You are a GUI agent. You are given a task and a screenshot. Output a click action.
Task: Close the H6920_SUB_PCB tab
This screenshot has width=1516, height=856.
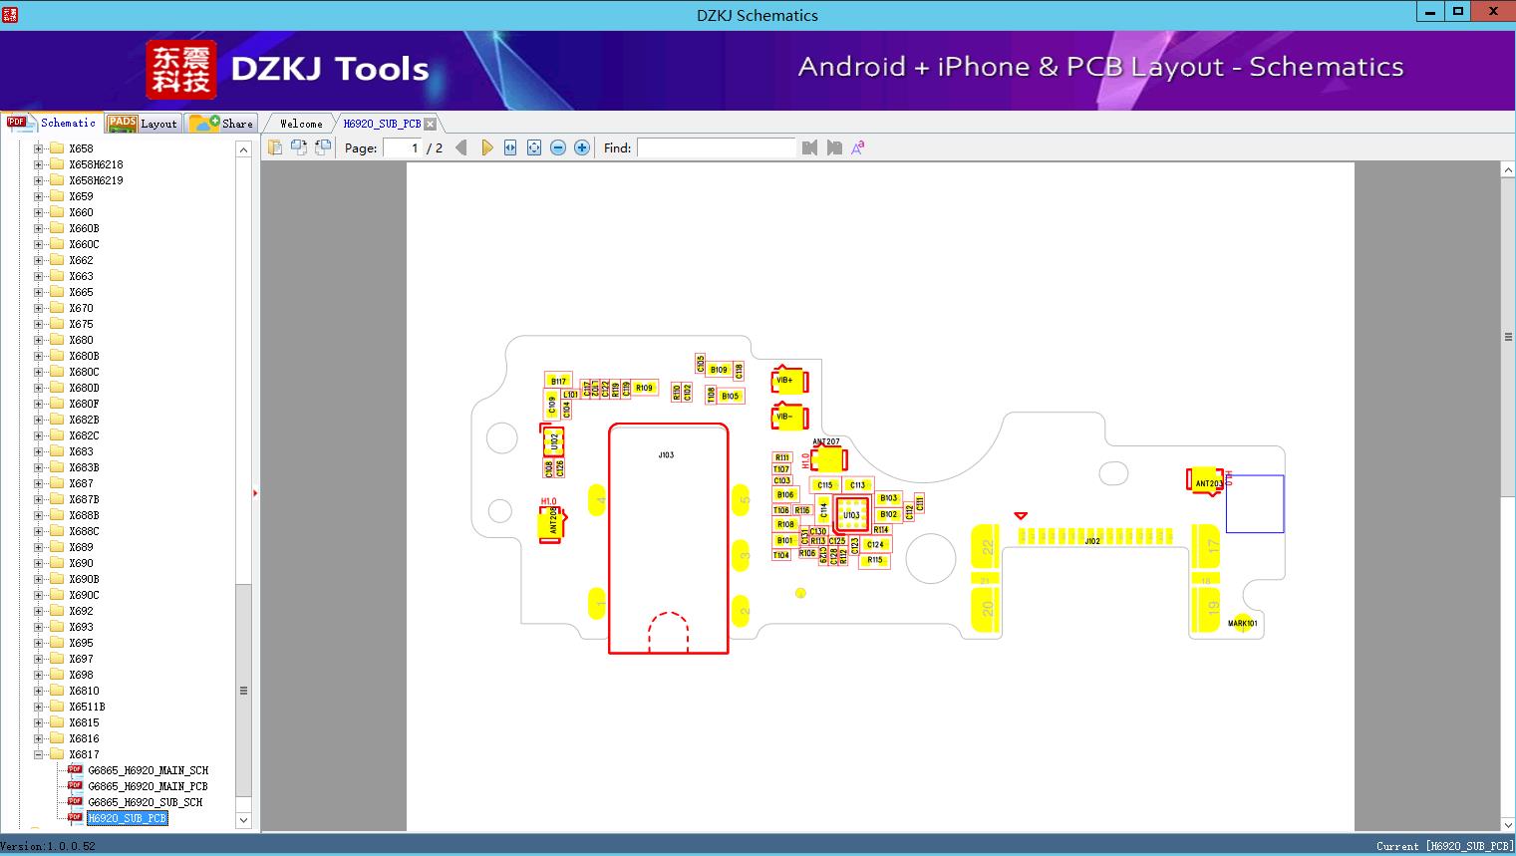pyautogui.click(x=430, y=124)
